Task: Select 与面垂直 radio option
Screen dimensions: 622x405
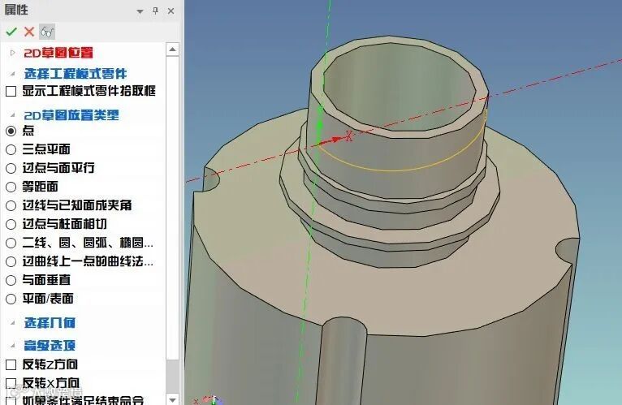Action: (11, 281)
